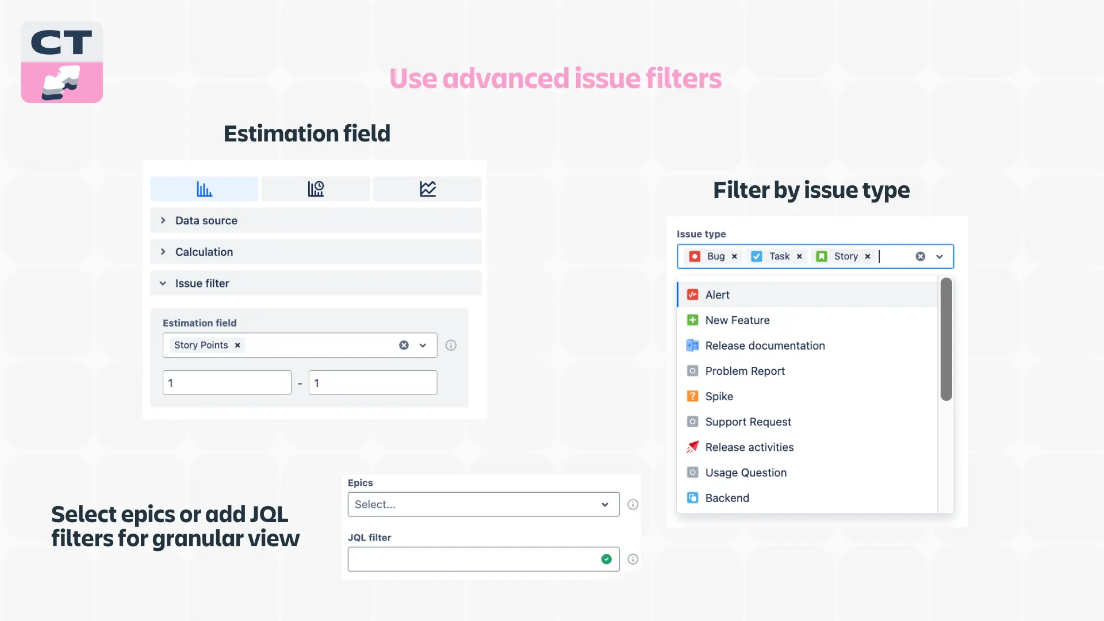Viewport: 1104px width, 621px height.
Task: Click the Spike question mark icon
Action: pos(693,396)
